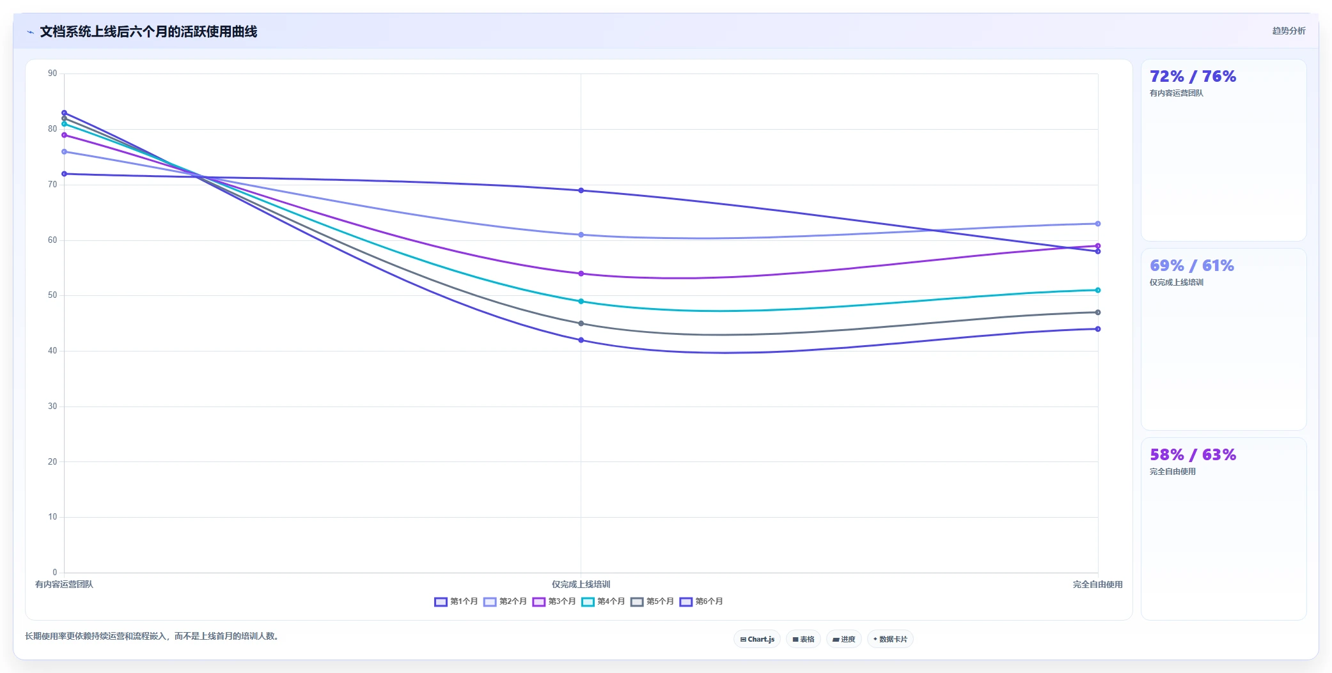Open the 58% / 63% 完全自由使用 card
The image size is (1332, 673).
(1223, 529)
